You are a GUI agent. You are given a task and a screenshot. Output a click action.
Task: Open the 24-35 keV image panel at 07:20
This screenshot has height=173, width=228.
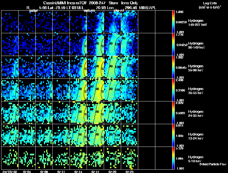point(112,113)
